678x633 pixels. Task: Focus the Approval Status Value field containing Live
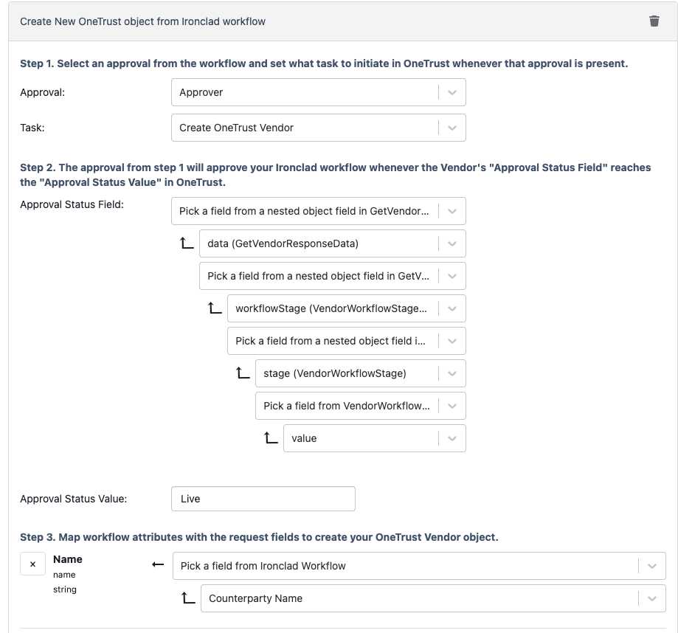(x=263, y=499)
